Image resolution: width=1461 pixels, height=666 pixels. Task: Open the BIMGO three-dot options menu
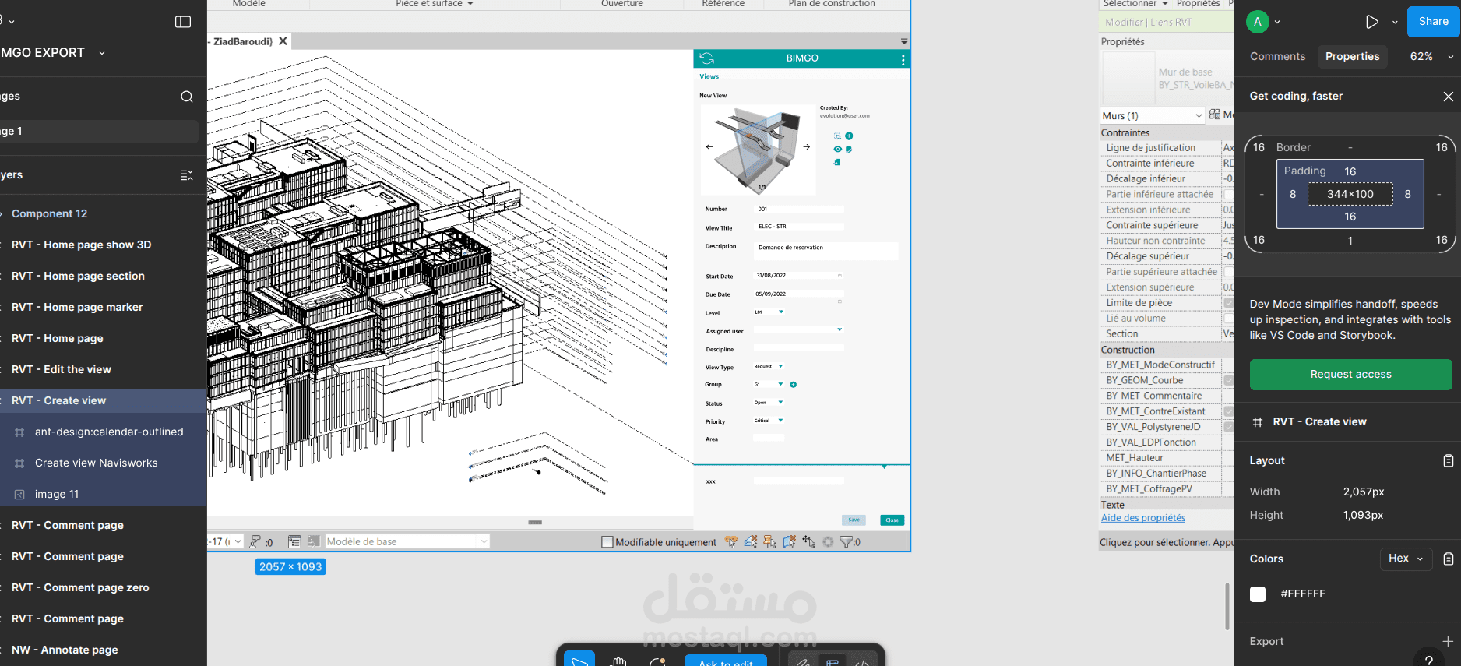903,59
